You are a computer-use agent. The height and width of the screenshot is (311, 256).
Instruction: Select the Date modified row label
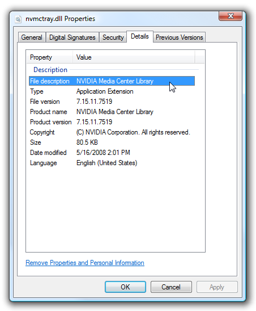(48, 153)
